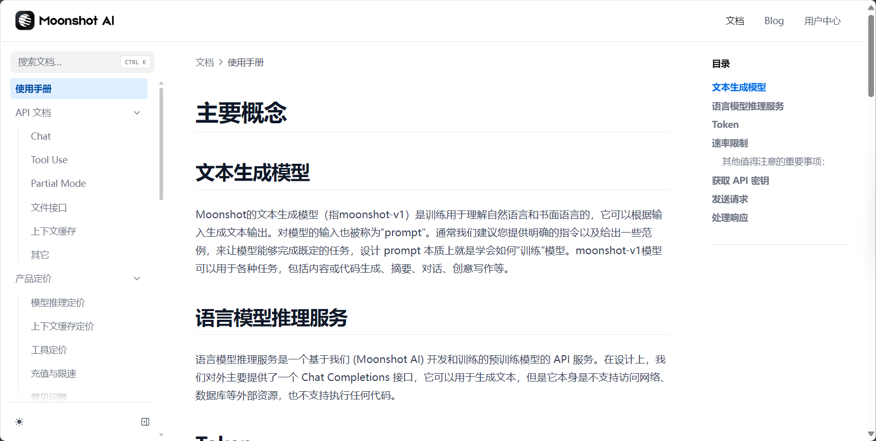Jump to 文本生成模型 in table of contents

tap(739, 87)
